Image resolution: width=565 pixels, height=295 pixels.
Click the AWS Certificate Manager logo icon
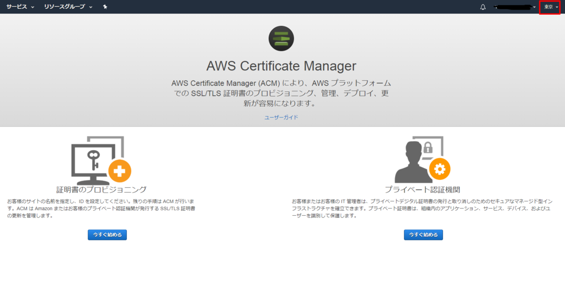click(x=281, y=39)
